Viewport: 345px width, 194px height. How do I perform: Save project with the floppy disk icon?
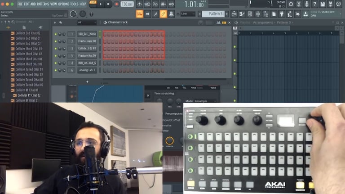point(323,4)
